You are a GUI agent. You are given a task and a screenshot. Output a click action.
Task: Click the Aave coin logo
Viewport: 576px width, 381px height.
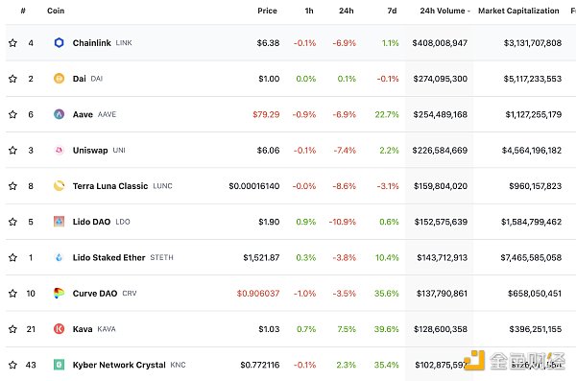click(x=59, y=114)
